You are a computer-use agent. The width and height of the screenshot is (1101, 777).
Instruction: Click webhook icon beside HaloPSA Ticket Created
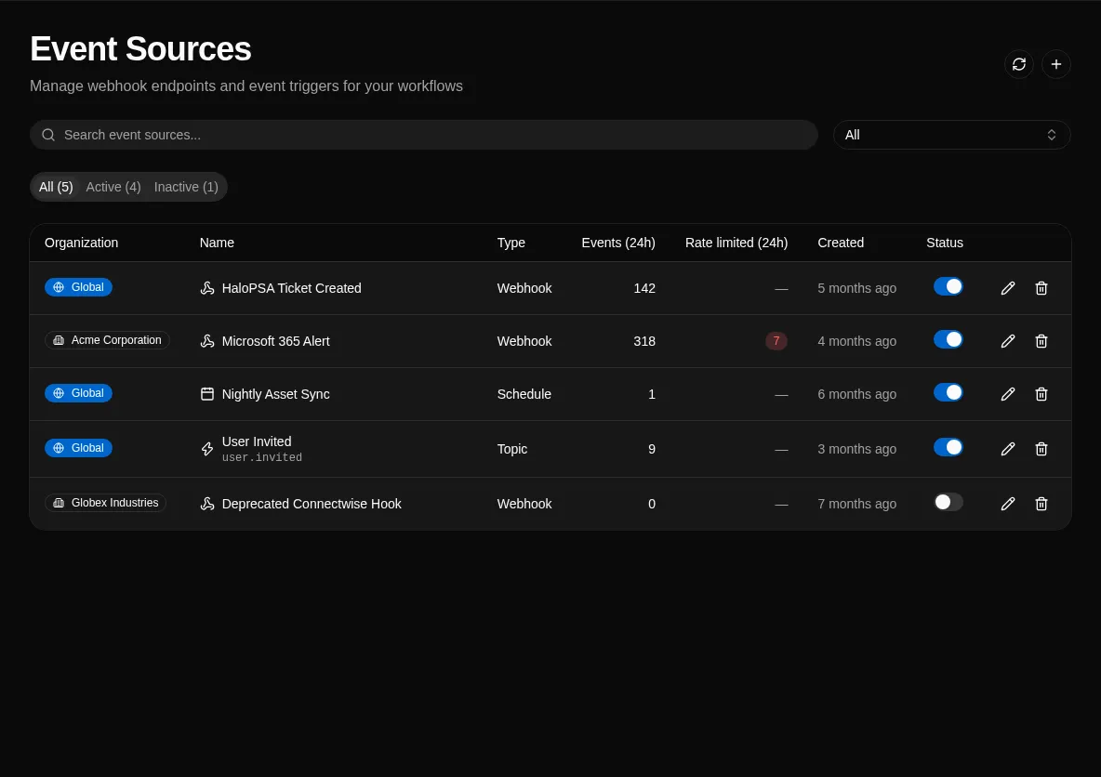pos(207,288)
